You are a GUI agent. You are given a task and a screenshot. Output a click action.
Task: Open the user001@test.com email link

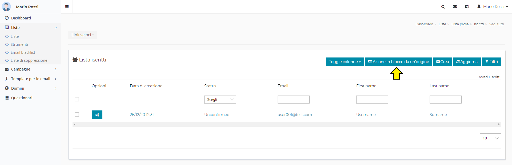(x=295, y=115)
